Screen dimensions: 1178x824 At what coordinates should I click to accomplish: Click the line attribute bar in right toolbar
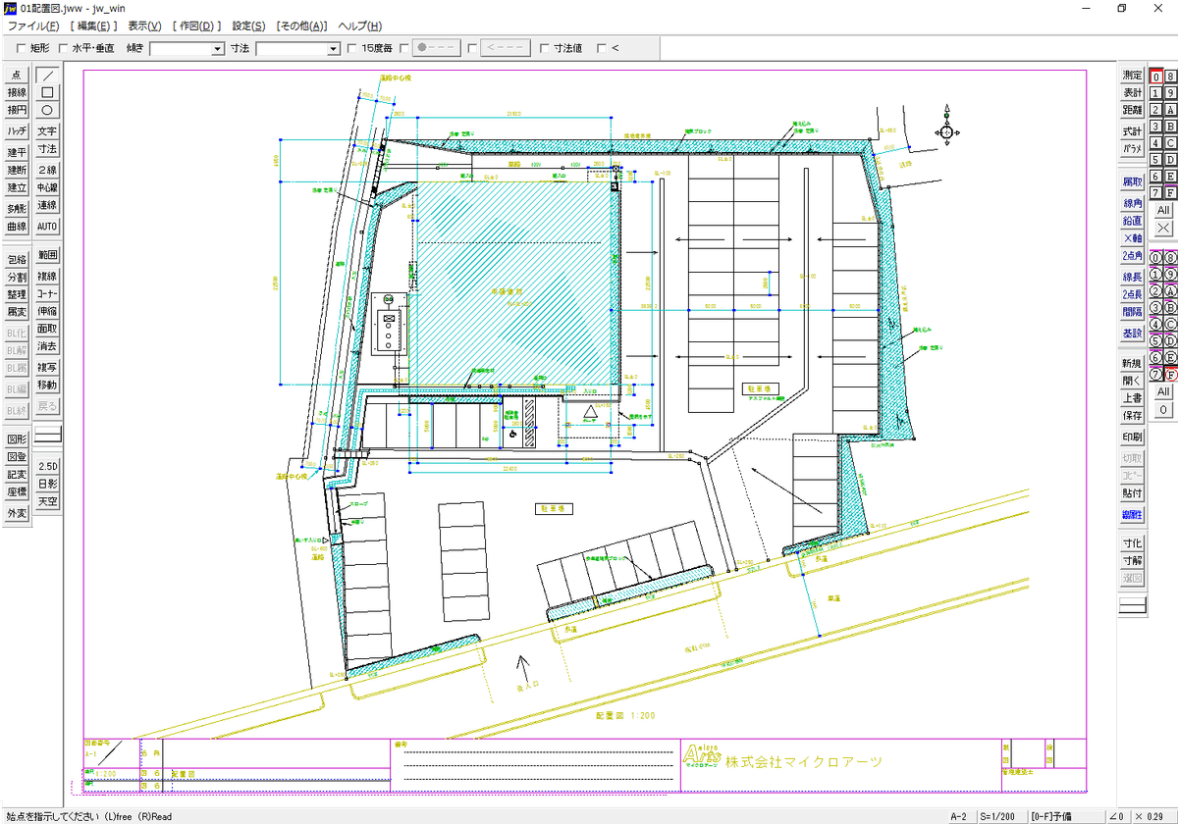point(1133,607)
